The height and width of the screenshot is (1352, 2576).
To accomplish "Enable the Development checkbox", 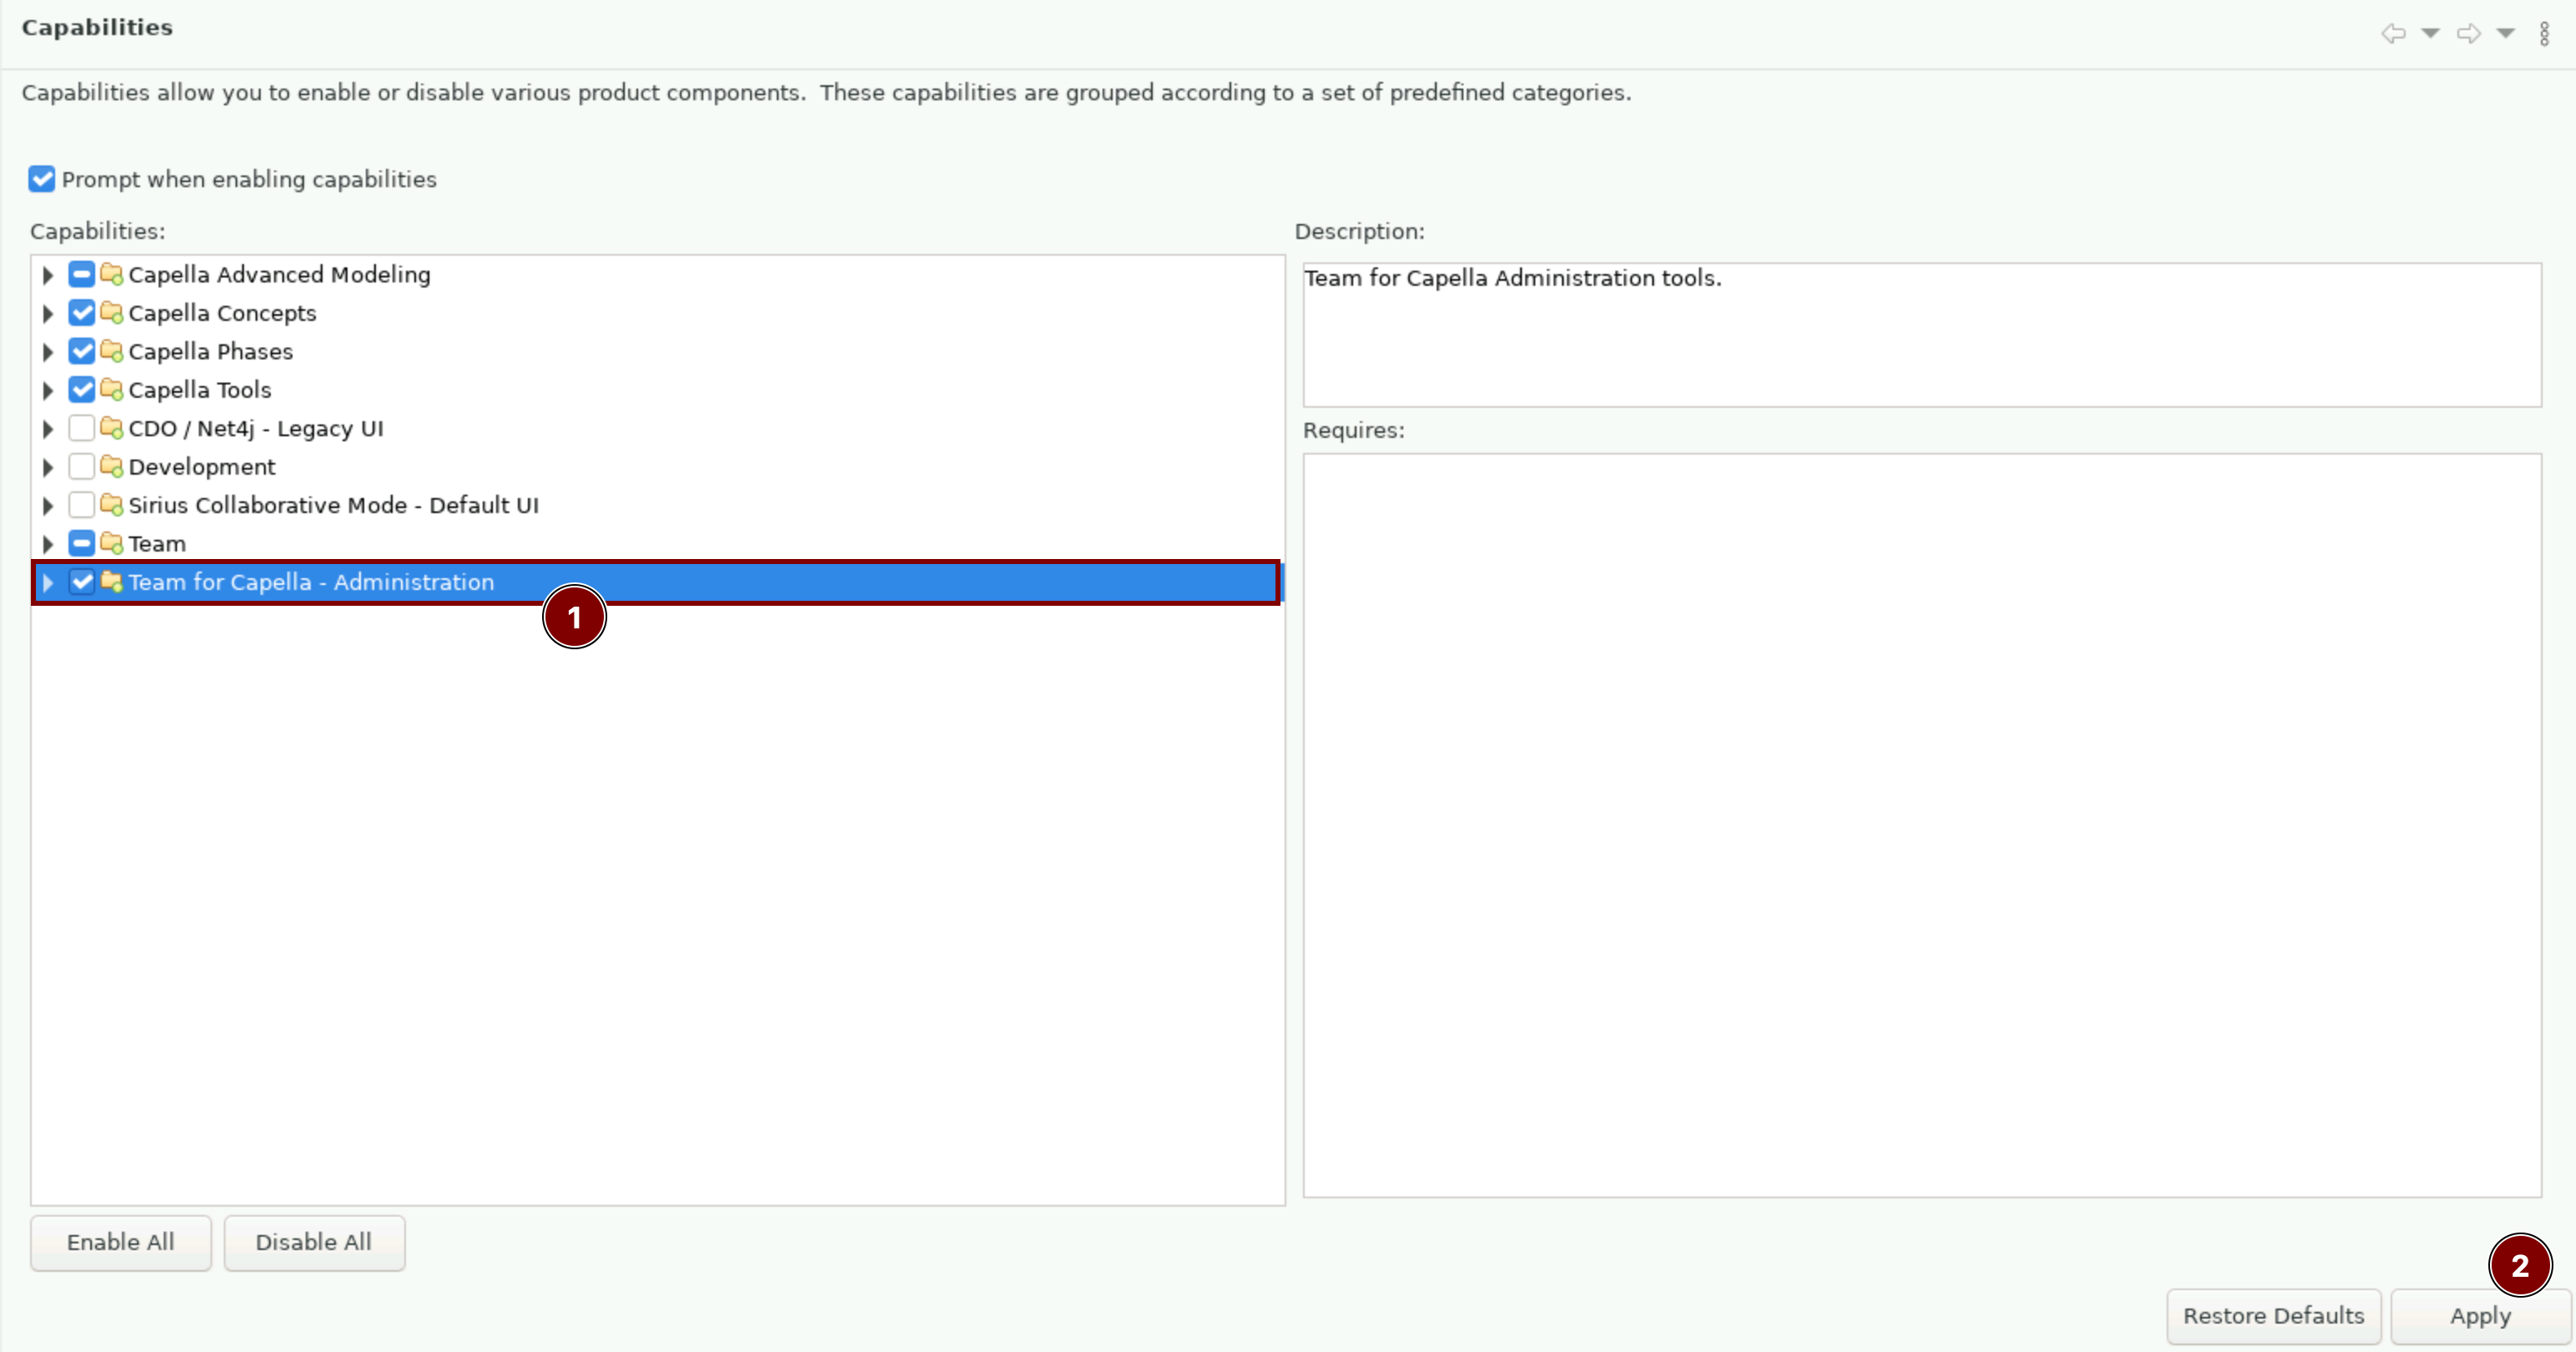I will (x=82, y=466).
